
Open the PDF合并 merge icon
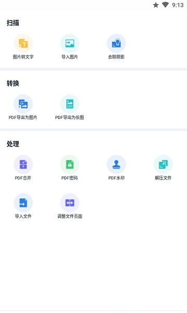[23, 164]
